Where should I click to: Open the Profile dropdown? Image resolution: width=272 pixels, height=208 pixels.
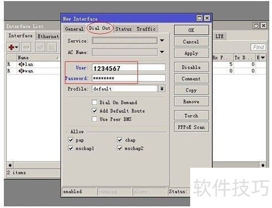[162, 89]
